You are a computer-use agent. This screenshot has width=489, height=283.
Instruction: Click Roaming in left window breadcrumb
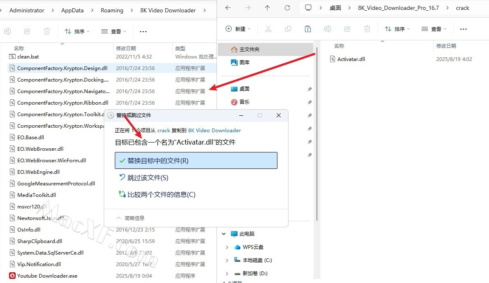[112, 10]
